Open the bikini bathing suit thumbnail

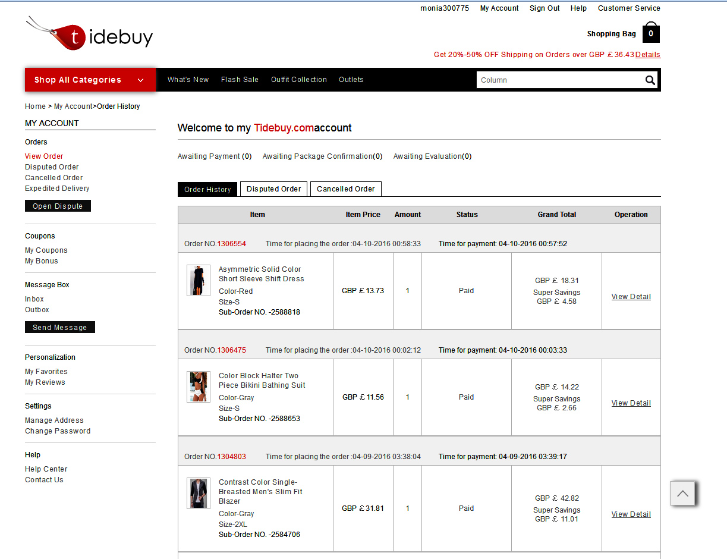point(199,387)
